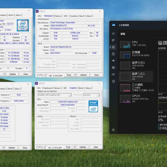Open App history icon in Task Manager sidebar
This screenshot has width=167, height=167.
[x=113, y=54]
